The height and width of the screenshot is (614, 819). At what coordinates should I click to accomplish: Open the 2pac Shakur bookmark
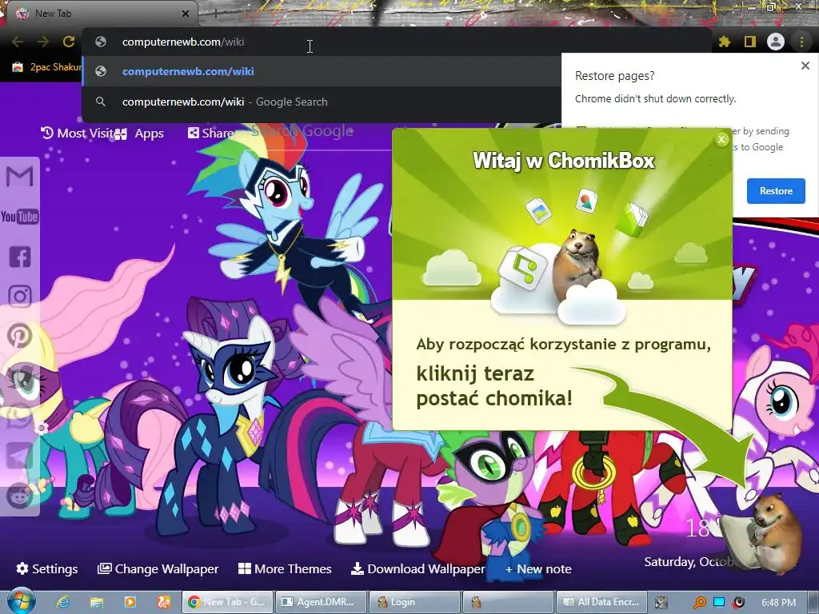47,67
